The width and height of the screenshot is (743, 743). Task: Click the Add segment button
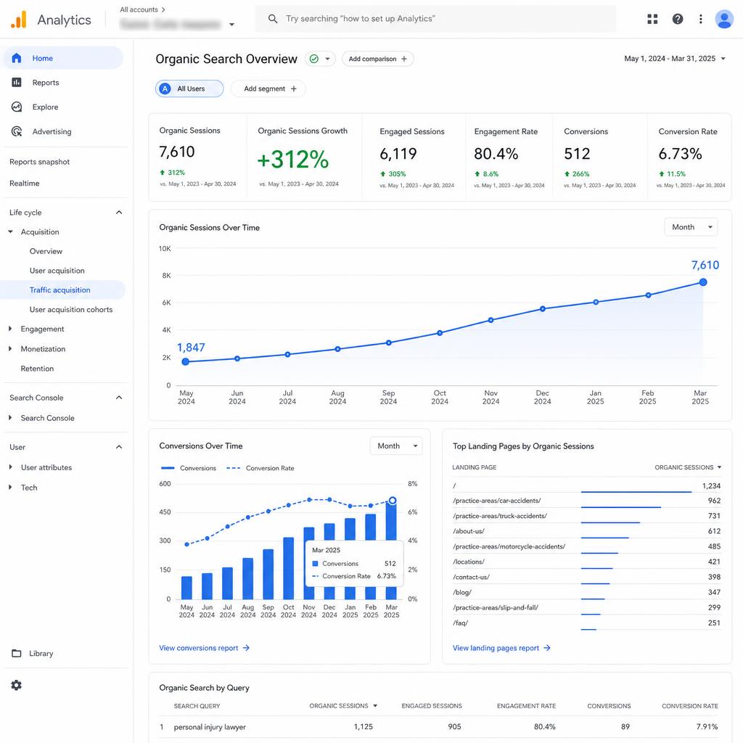tap(268, 89)
